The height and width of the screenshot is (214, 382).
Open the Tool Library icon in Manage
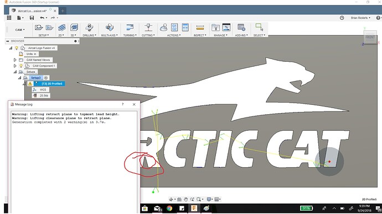click(x=215, y=28)
